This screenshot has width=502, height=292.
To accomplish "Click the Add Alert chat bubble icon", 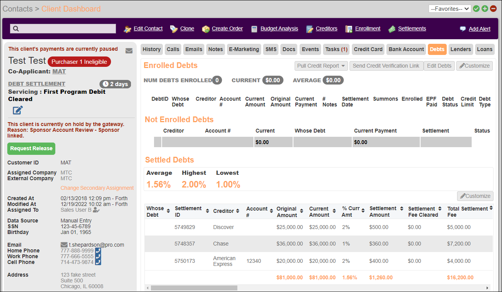I will 462,28.
